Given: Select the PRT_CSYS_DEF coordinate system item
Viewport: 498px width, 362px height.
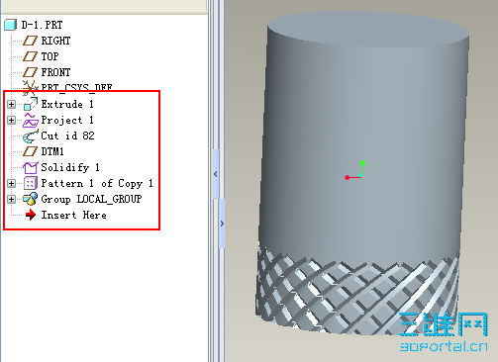Looking at the screenshot, I should (67, 88).
